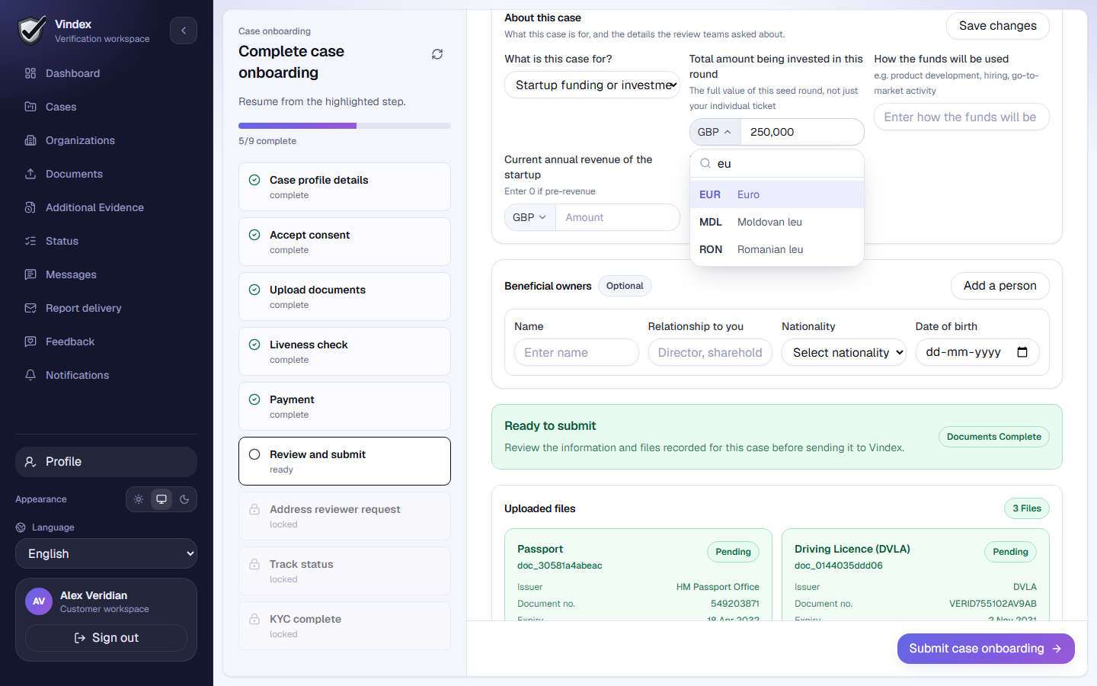Open the What is this case for dropdown
Screen dimensions: 1097x686
coord(592,85)
